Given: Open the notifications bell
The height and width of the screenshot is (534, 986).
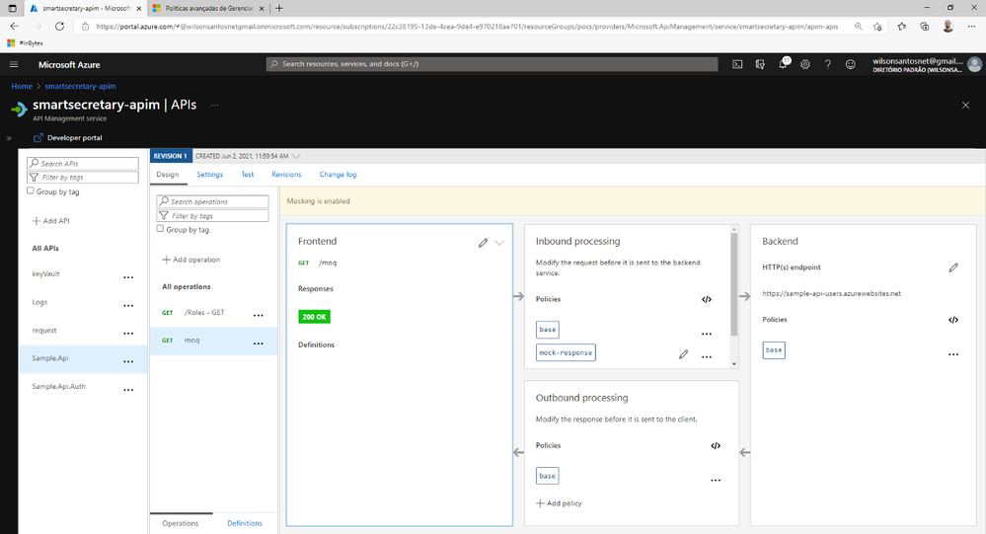Looking at the screenshot, I should (x=783, y=64).
